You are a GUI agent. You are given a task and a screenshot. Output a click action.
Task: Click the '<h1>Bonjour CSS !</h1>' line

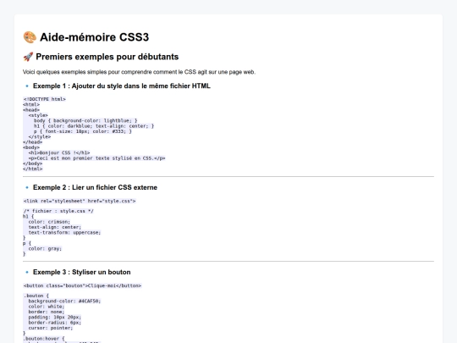59,152
